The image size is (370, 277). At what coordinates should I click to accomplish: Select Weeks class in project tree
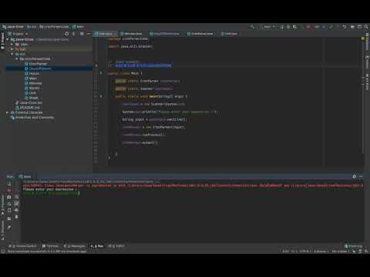coord(32,98)
